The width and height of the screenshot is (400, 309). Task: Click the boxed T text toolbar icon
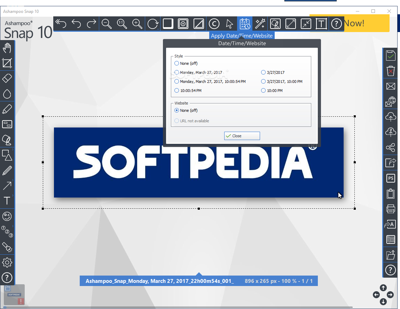[321, 24]
